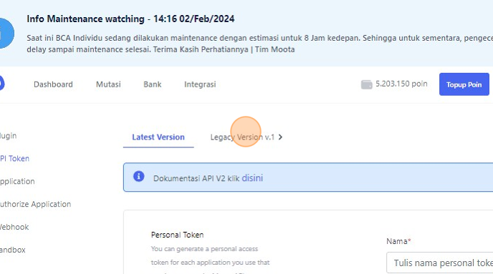Open Sandbox in the sidebar

(x=13, y=250)
